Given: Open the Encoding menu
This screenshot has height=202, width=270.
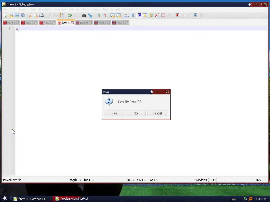Looking at the screenshot, I should [x=45, y=9].
